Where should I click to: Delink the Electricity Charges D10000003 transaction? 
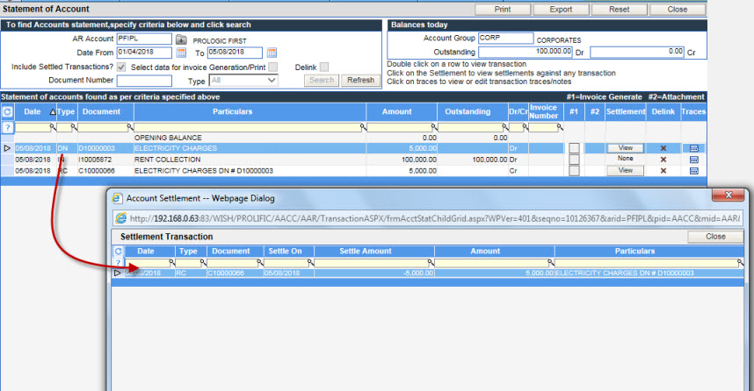663,148
